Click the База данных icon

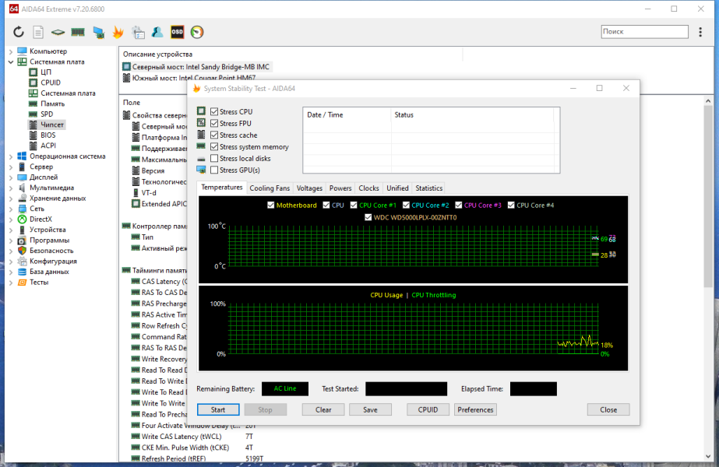click(22, 272)
